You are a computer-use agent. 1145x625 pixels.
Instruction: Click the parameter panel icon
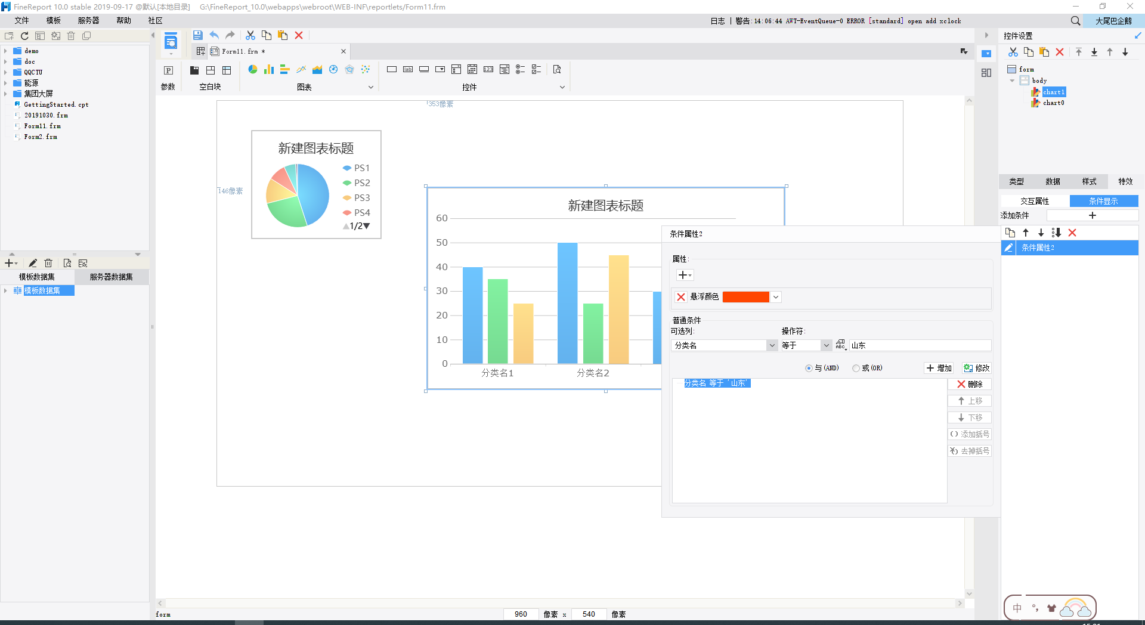pos(168,70)
